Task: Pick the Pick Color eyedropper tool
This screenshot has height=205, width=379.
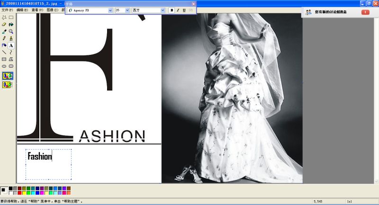Action: click(x=4, y=31)
